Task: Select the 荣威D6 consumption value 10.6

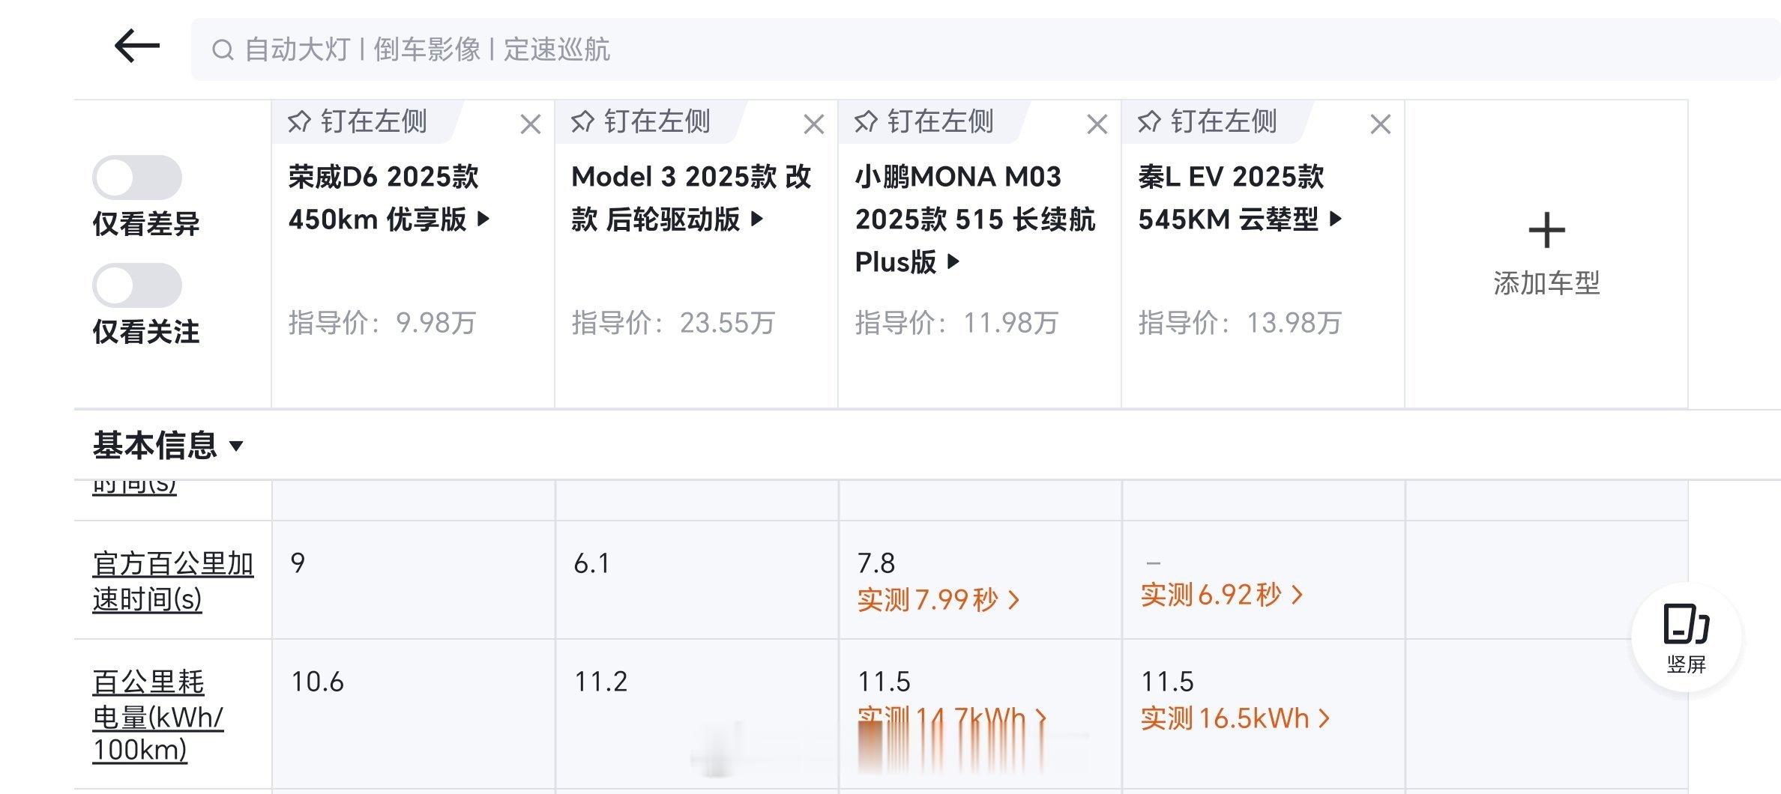Action: point(317,682)
